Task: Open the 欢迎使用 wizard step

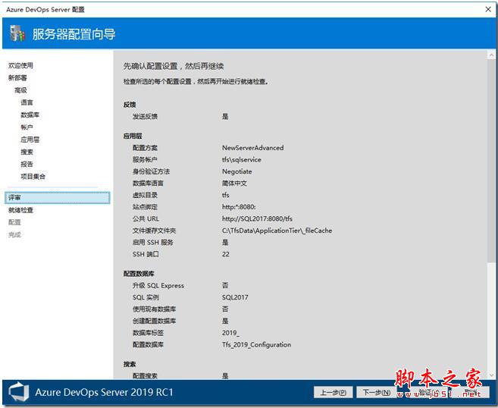Action: (20, 65)
